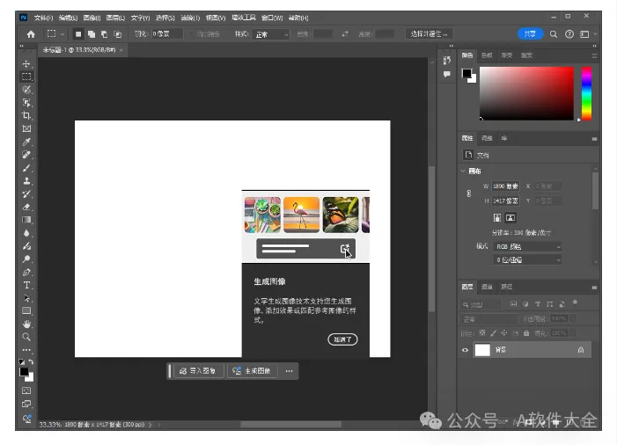Open the search magnifier in options bar
Image resolution: width=617 pixels, height=445 pixels.
(x=554, y=34)
